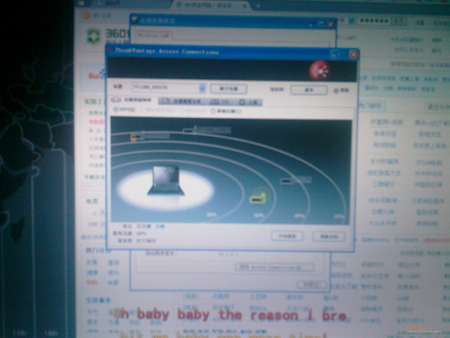The image size is (450, 338).
Task: Click the Baidu logo on the web page
Action: click(x=97, y=76)
